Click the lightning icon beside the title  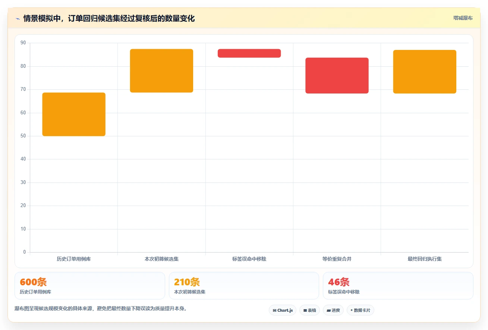[18, 18]
